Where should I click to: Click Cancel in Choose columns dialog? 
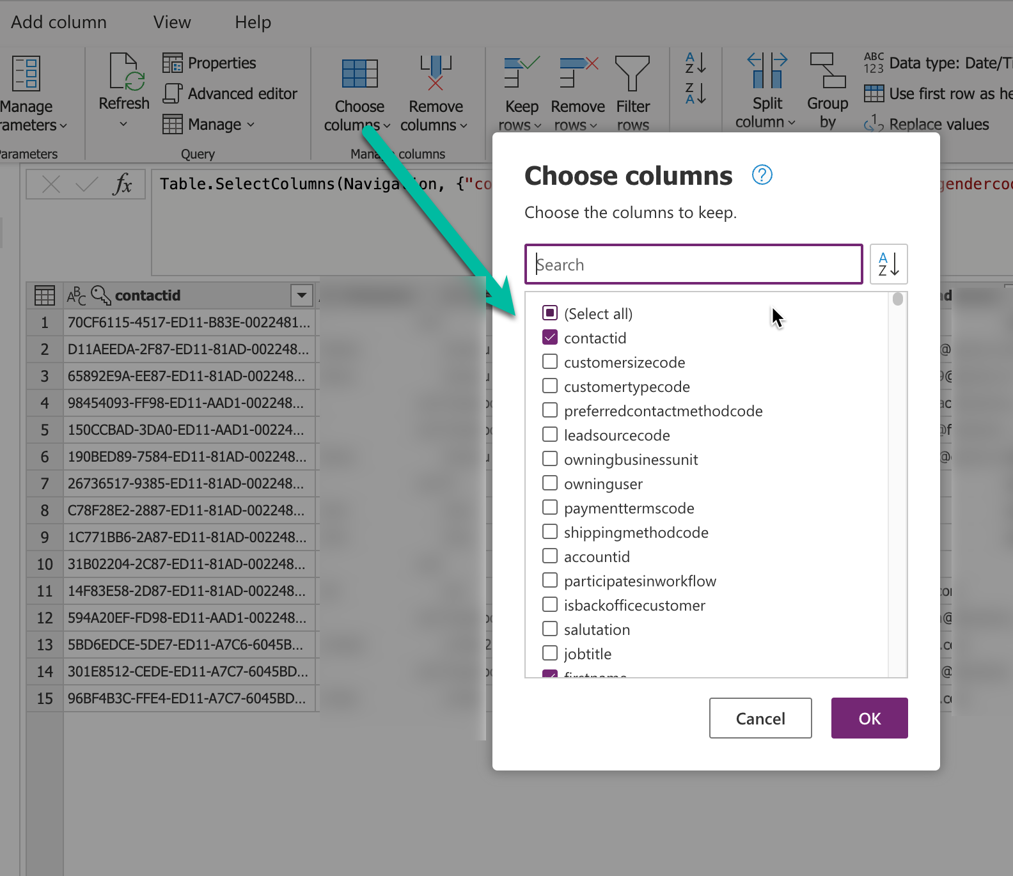(x=760, y=718)
